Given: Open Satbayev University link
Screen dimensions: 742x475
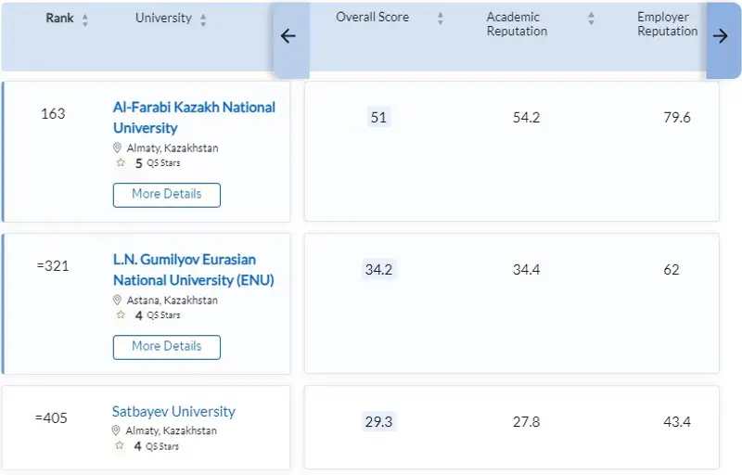Looking at the screenshot, I should click(x=173, y=411).
